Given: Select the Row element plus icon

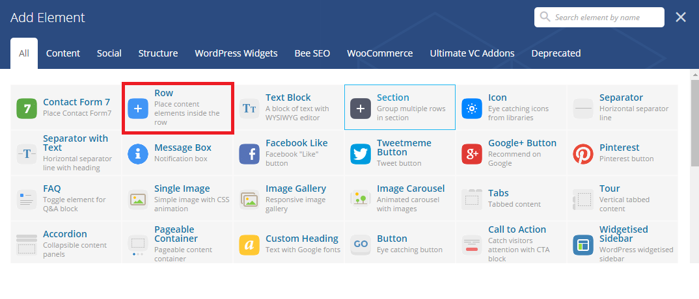Looking at the screenshot, I should pyautogui.click(x=138, y=108).
